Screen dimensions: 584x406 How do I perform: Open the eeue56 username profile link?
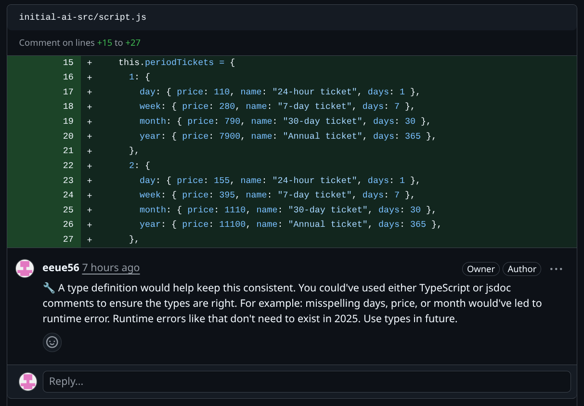[x=61, y=268]
